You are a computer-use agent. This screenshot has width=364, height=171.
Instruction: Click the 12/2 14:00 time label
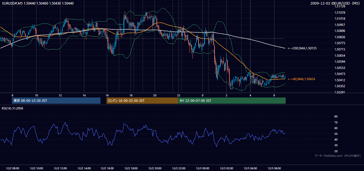[x=84, y=168]
